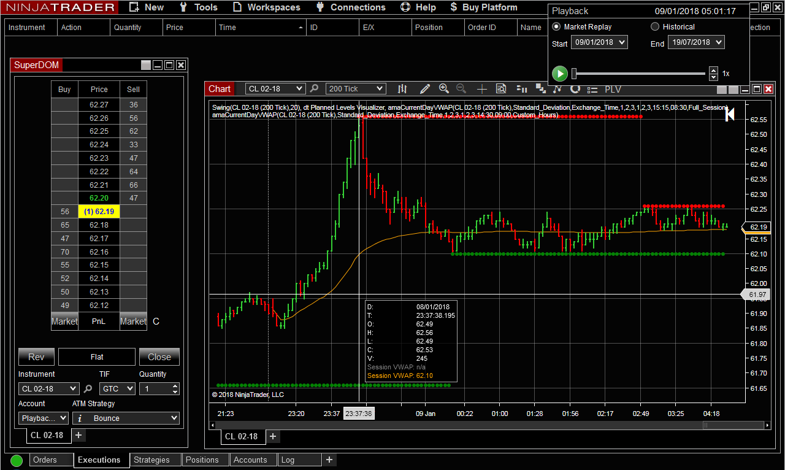Expand the TIF GTC dropdown
Screen dimensions: 785x470
[x=117, y=388]
